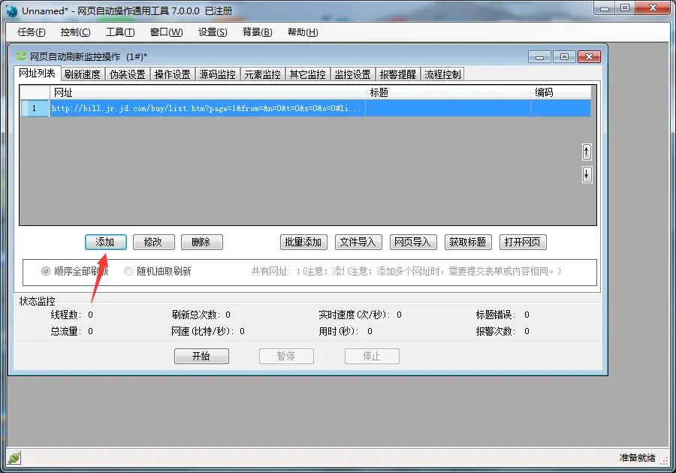
Task: Move URL down with down-arrow button
Action: click(587, 174)
